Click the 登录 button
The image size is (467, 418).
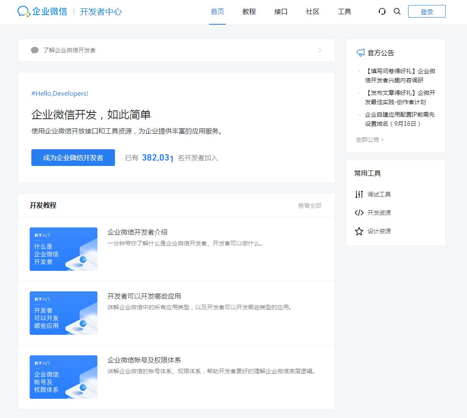pos(426,11)
